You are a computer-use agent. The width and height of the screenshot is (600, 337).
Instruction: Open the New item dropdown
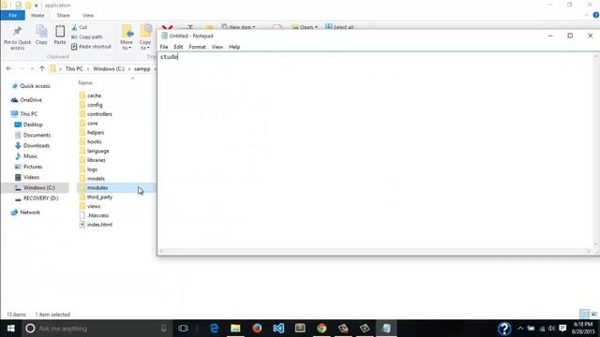click(x=238, y=27)
